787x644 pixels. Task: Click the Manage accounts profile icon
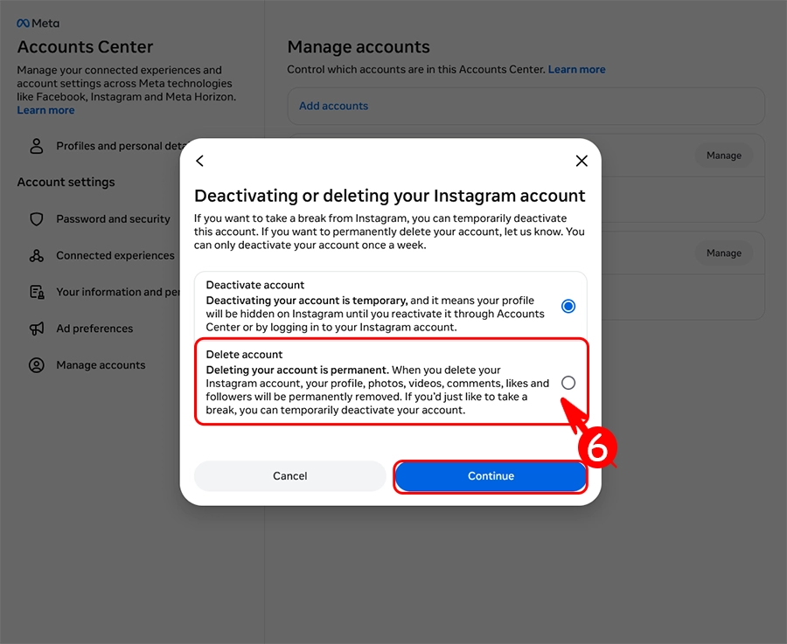tap(37, 365)
